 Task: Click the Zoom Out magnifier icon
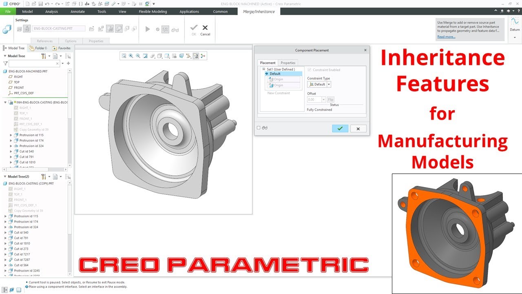pos(138,56)
